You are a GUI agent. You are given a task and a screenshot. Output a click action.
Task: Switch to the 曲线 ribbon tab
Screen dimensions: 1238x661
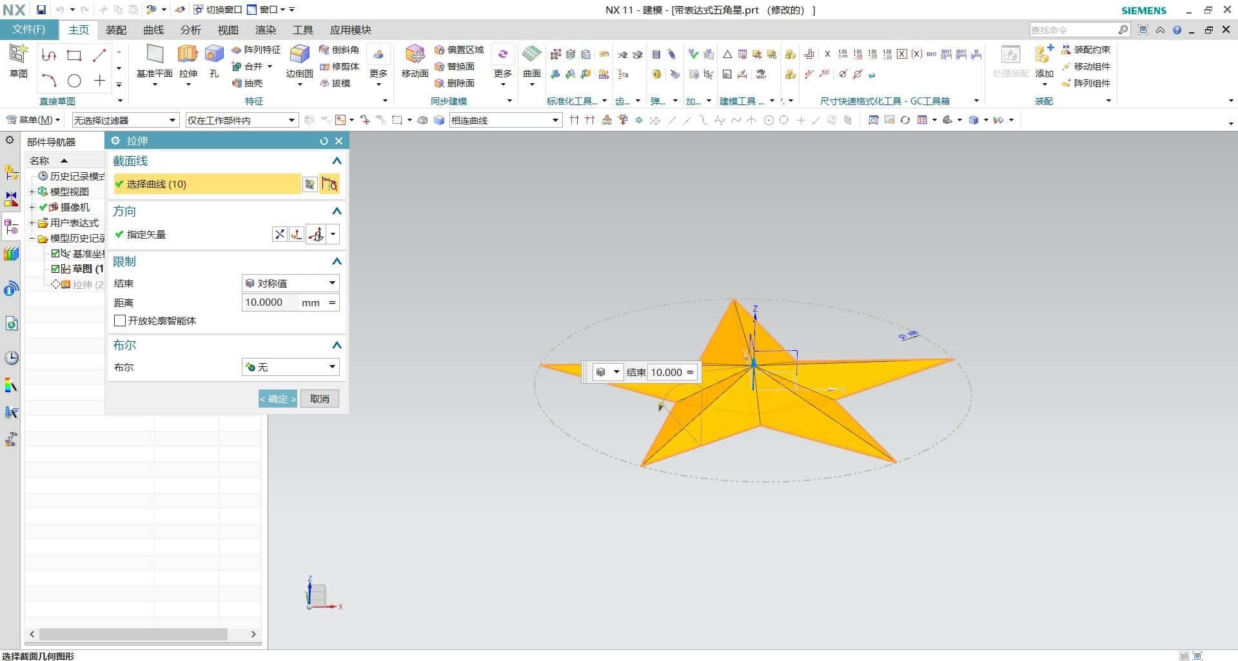tap(153, 30)
